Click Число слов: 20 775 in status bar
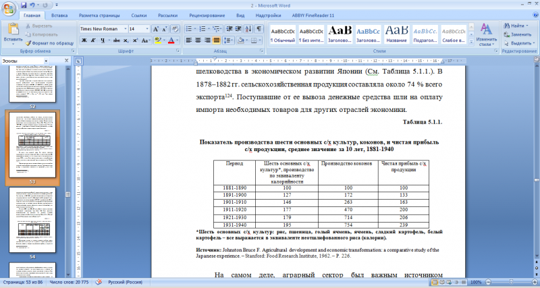540x288 pixels. (69, 282)
